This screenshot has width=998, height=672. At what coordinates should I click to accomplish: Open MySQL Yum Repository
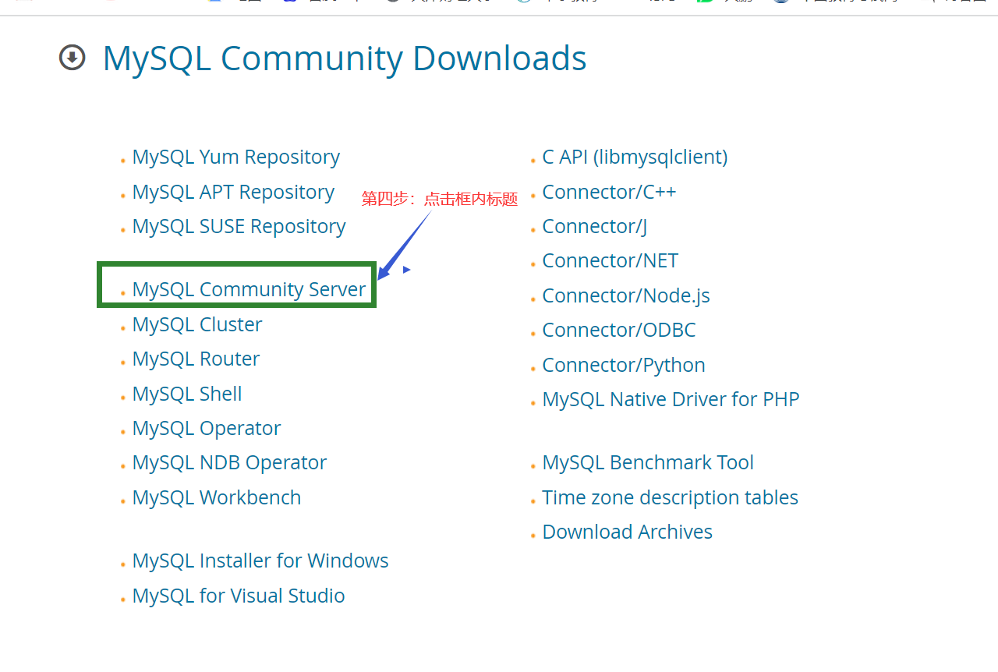pos(236,157)
